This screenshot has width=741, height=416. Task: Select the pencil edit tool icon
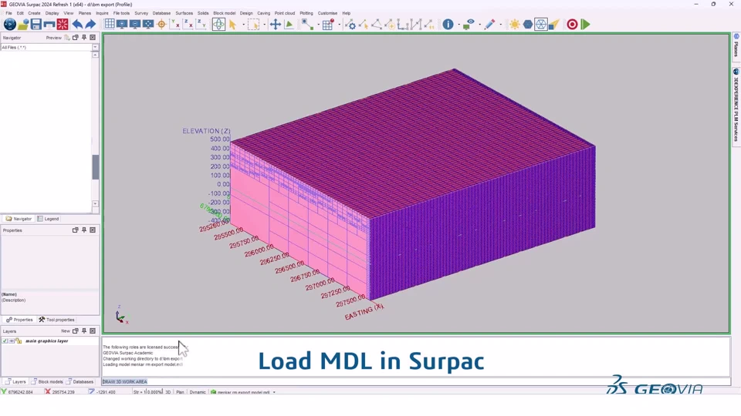(x=489, y=25)
